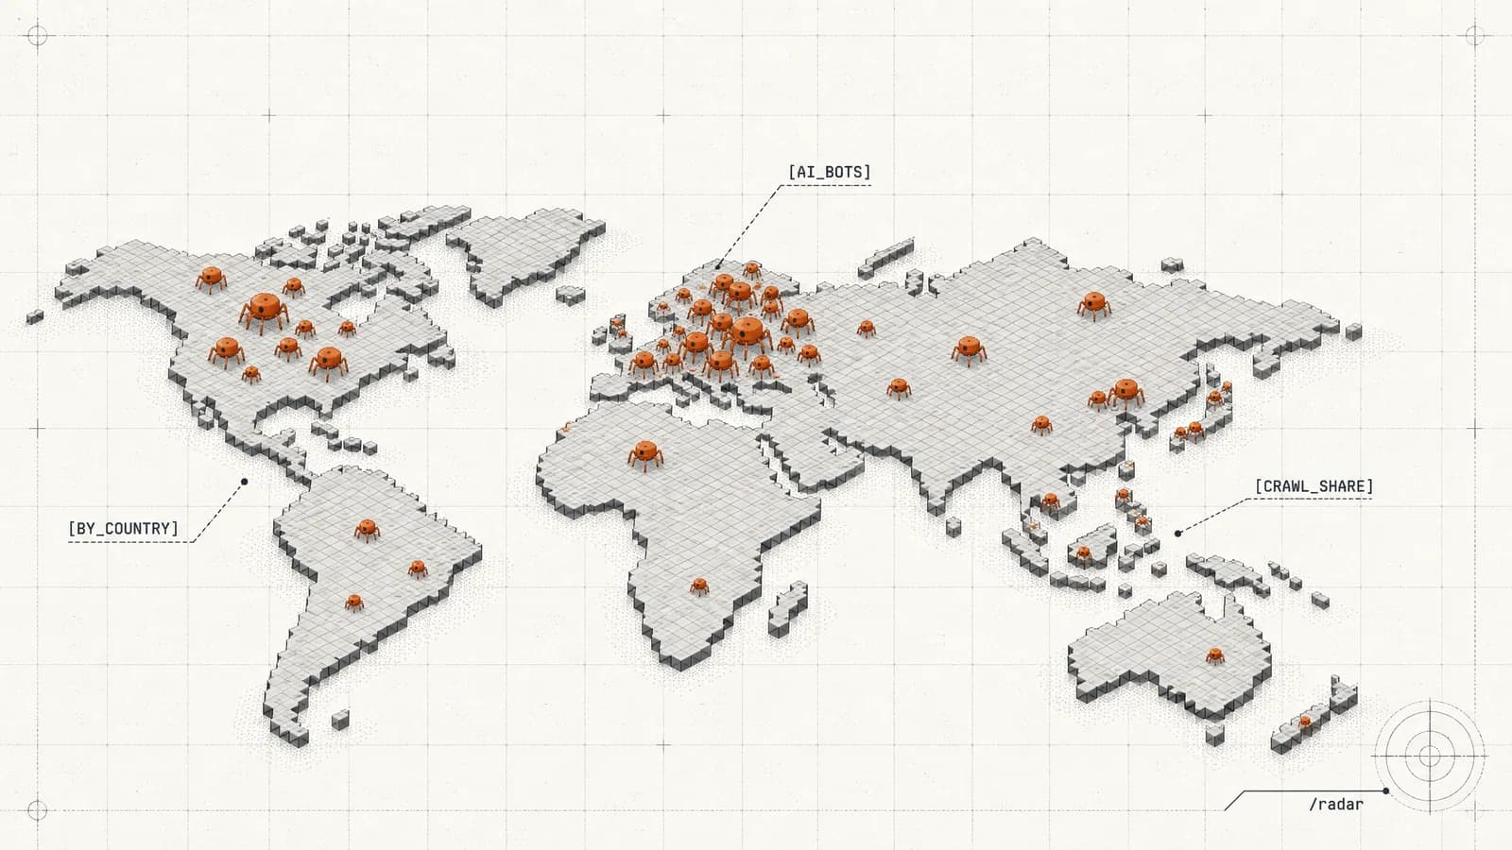Click the [AI_BOTS] label
1512x850 pixels.
pyautogui.click(x=829, y=172)
